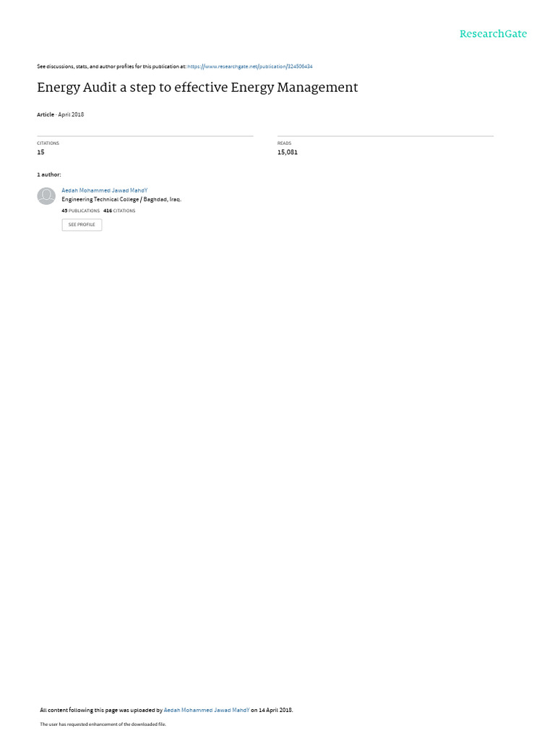Click the SEE PROFILE button

point(82,224)
